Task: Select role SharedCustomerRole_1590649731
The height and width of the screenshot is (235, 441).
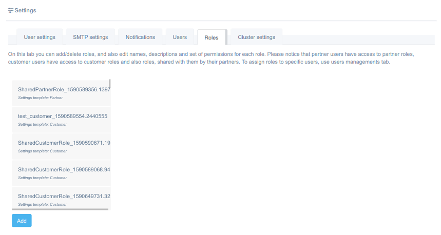Action: pyautogui.click(x=61, y=198)
